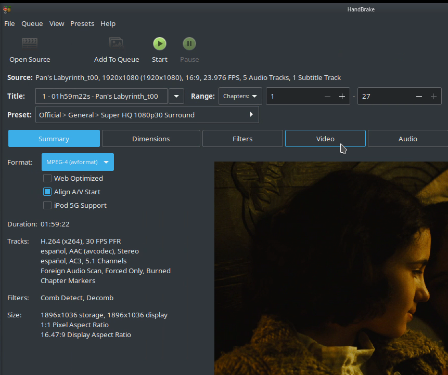Click the español, AAC (avcodec), Stereo track text

(89, 251)
